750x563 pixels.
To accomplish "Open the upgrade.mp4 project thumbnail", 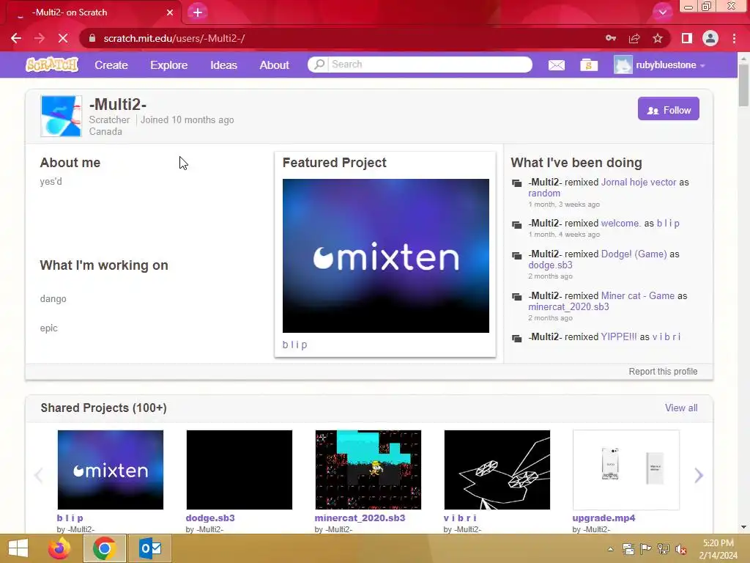I will (625, 470).
